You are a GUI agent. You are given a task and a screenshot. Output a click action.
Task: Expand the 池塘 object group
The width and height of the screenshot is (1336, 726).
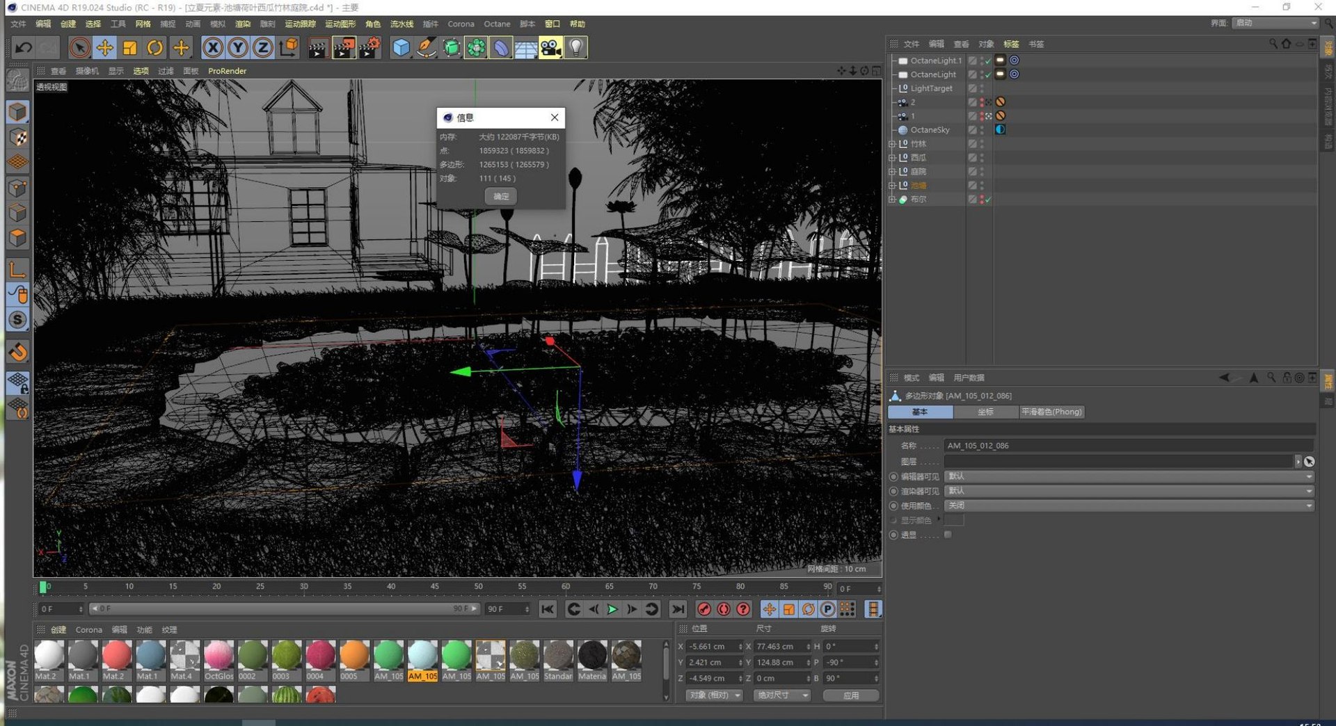892,186
